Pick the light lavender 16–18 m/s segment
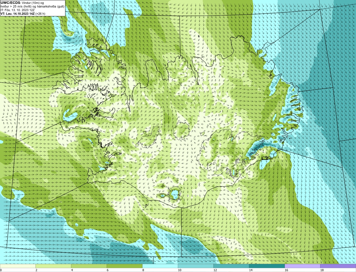356x272 pixels. coord(303,266)
